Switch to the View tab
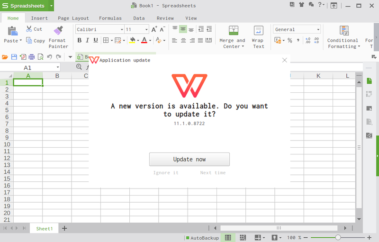The image size is (379, 242). 191,18
